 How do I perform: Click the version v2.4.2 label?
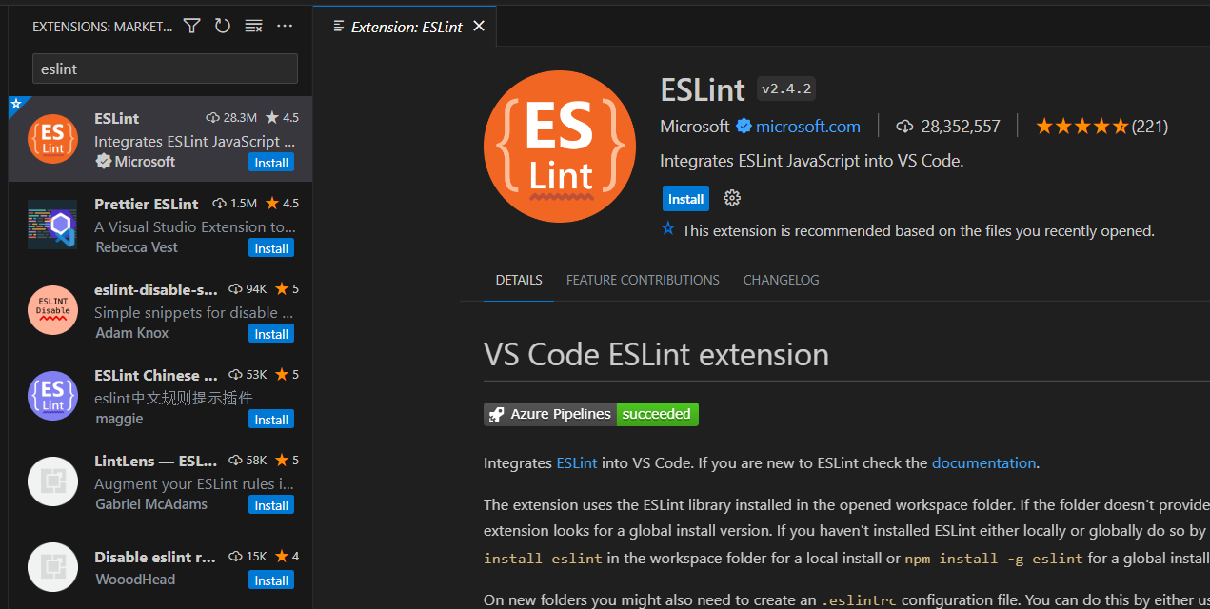tap(786, 88)
